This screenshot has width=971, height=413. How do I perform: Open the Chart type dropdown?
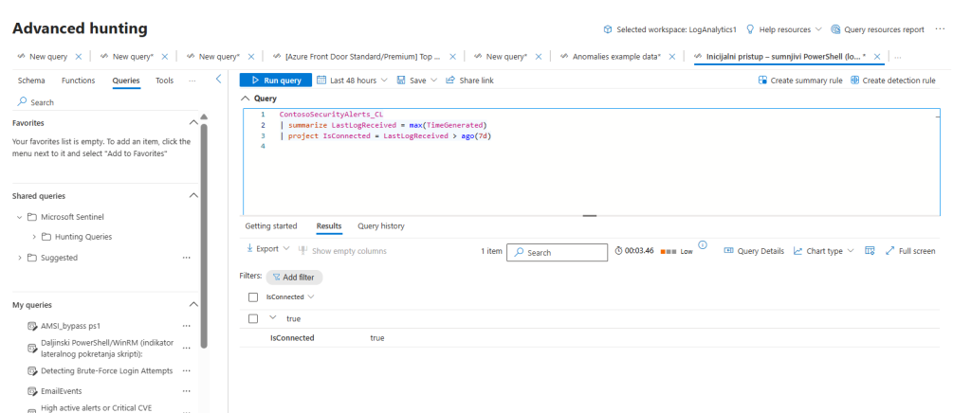click(823, 251)
